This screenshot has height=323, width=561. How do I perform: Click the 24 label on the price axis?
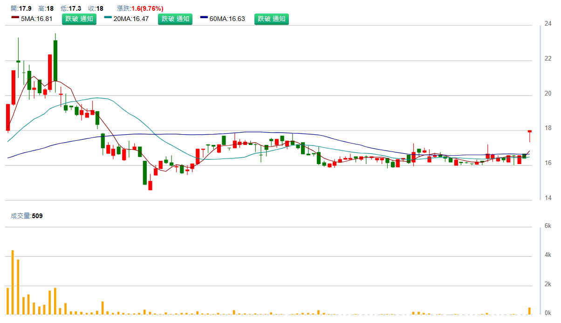click(x=548, y=24)
